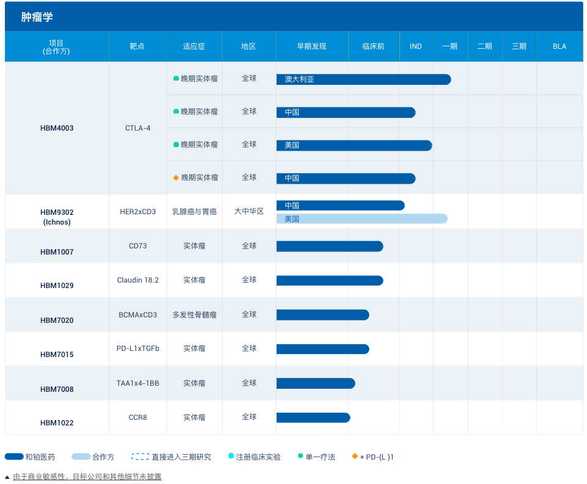Click the 直接进入三期研究 legend label

(181, 457)
